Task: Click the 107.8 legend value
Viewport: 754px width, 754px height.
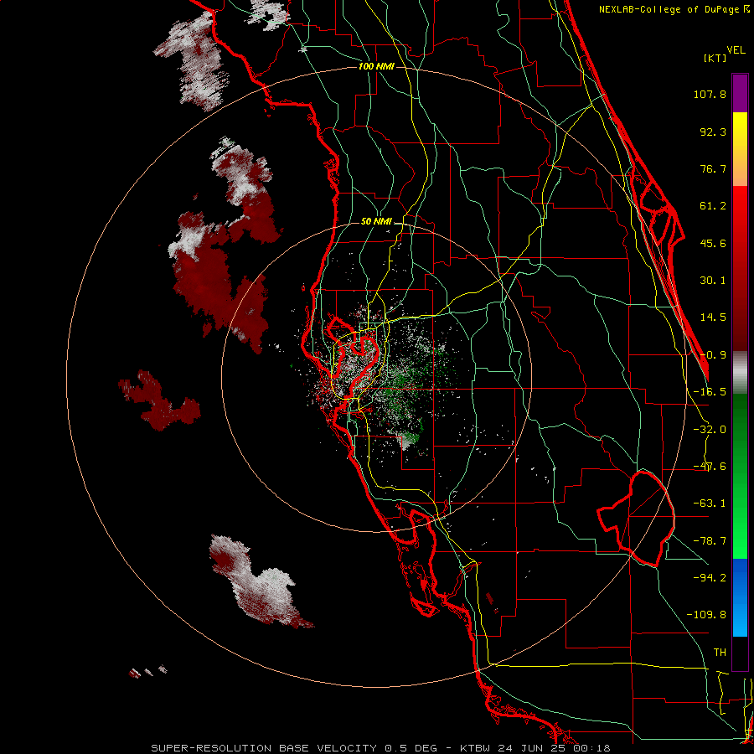Action: (710, 94)
